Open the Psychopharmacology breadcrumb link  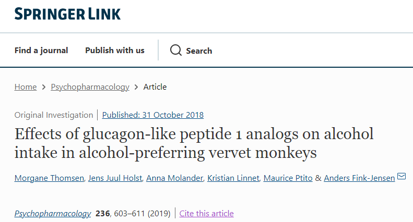click(90, 87)
